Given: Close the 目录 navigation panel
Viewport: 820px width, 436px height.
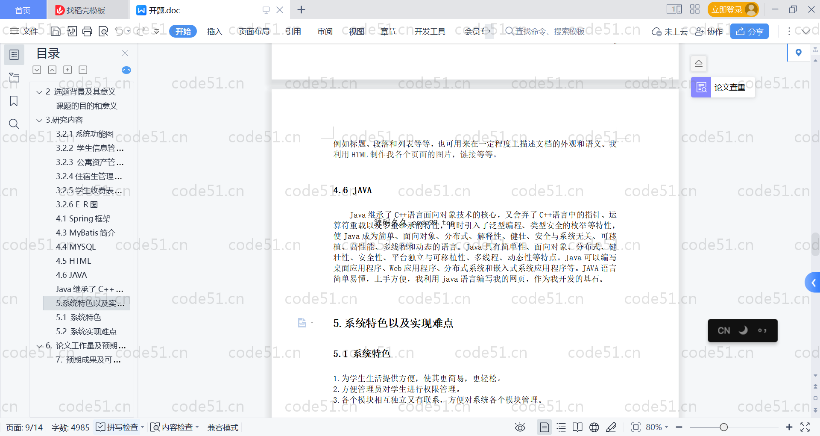Looking at the screenshot, I should click(125, 53).
